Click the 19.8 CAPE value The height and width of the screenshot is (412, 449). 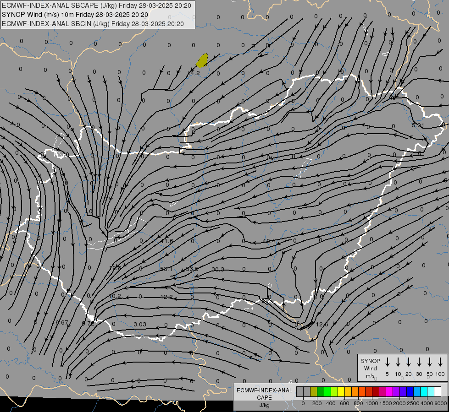point(115,268)
